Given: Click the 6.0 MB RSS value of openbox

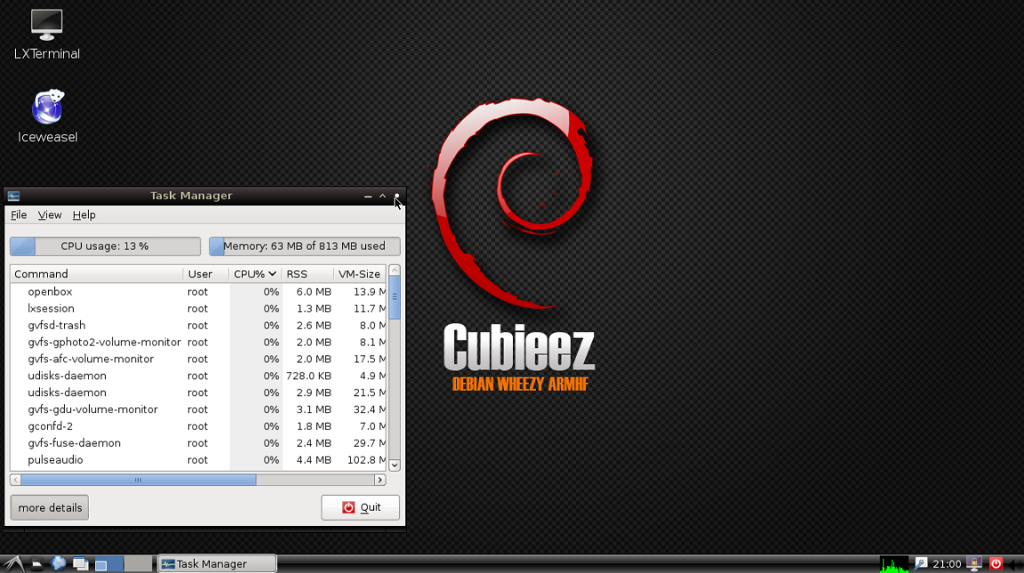Looking at the screenshot, I should 313,292.
